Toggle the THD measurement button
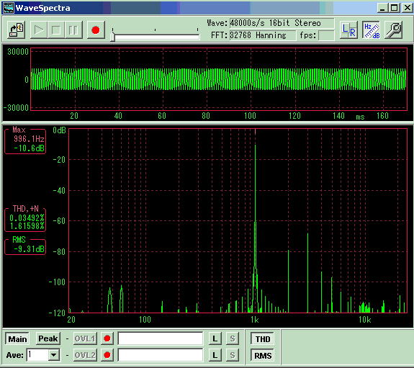The width and height of the screenshot is (414, 368). point(263,339)
